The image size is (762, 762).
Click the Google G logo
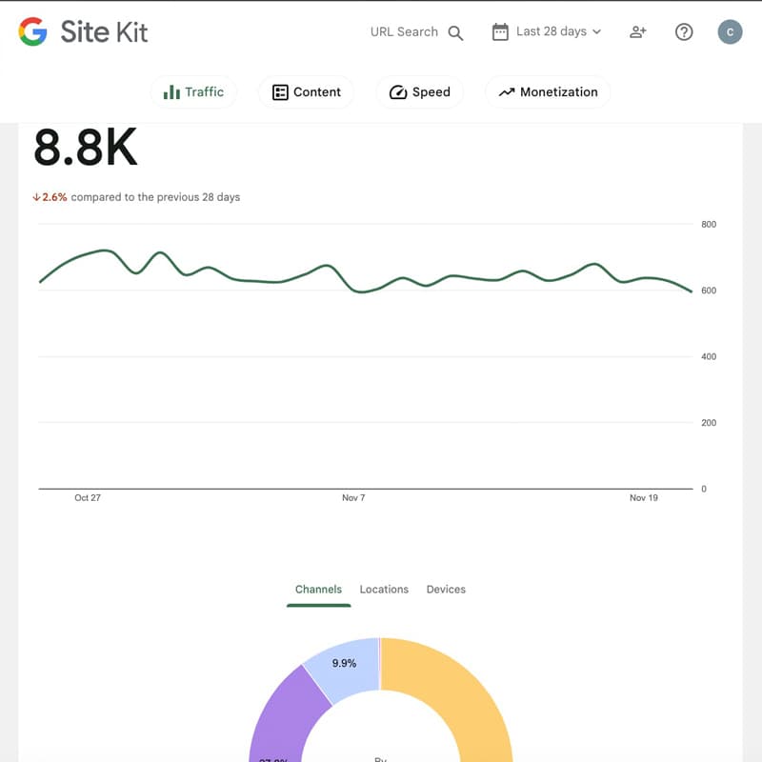[x=32, y=31]
